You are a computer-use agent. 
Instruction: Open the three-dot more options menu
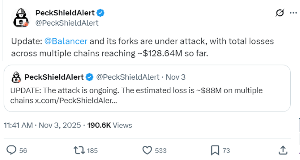click(293, 13)
